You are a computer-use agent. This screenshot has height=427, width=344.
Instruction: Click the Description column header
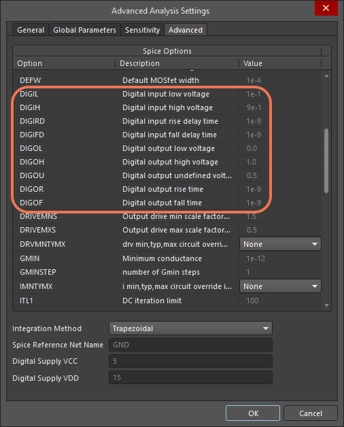177,63
